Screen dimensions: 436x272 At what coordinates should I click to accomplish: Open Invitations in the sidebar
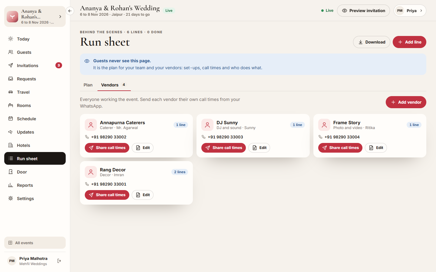(x=35, y=66)
